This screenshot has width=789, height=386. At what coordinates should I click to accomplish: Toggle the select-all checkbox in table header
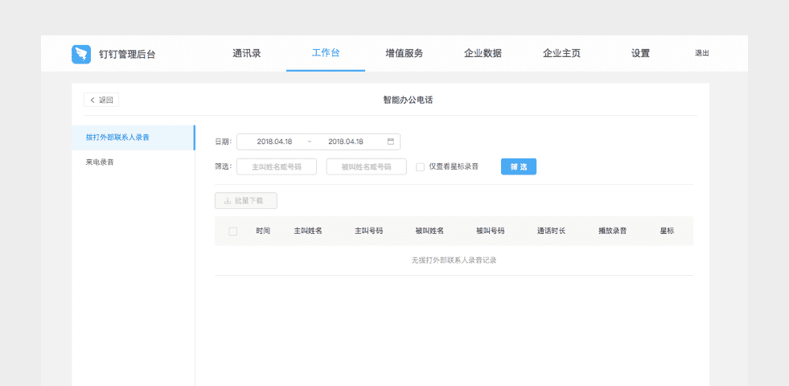coord(233,232)
